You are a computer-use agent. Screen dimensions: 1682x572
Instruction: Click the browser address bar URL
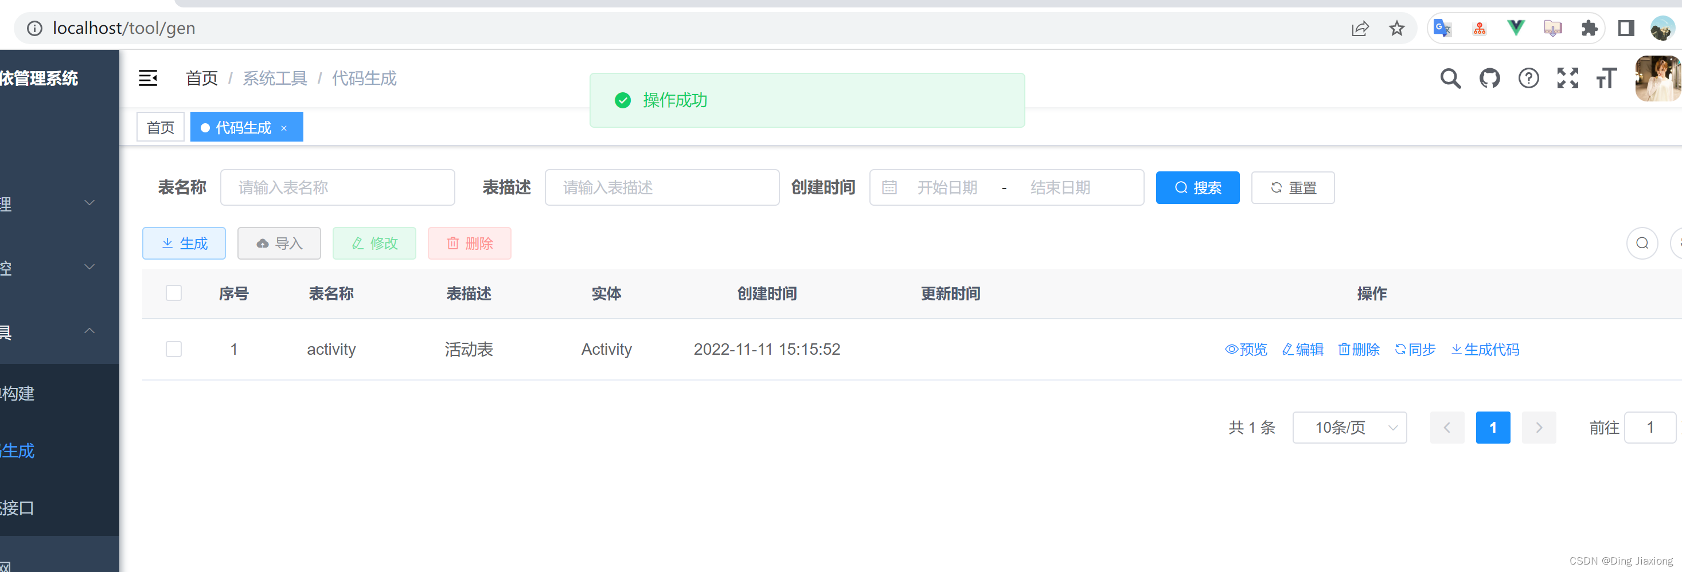tap(124, 28)
